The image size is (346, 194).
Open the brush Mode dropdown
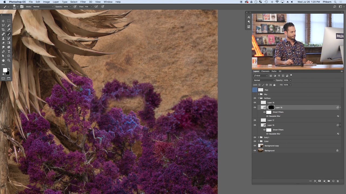point(43,6)
